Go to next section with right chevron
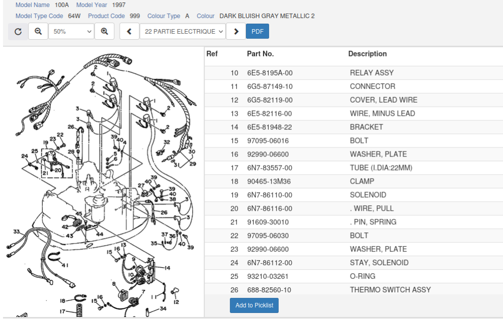This screenshot has width=503, height=319. point(236,31)
